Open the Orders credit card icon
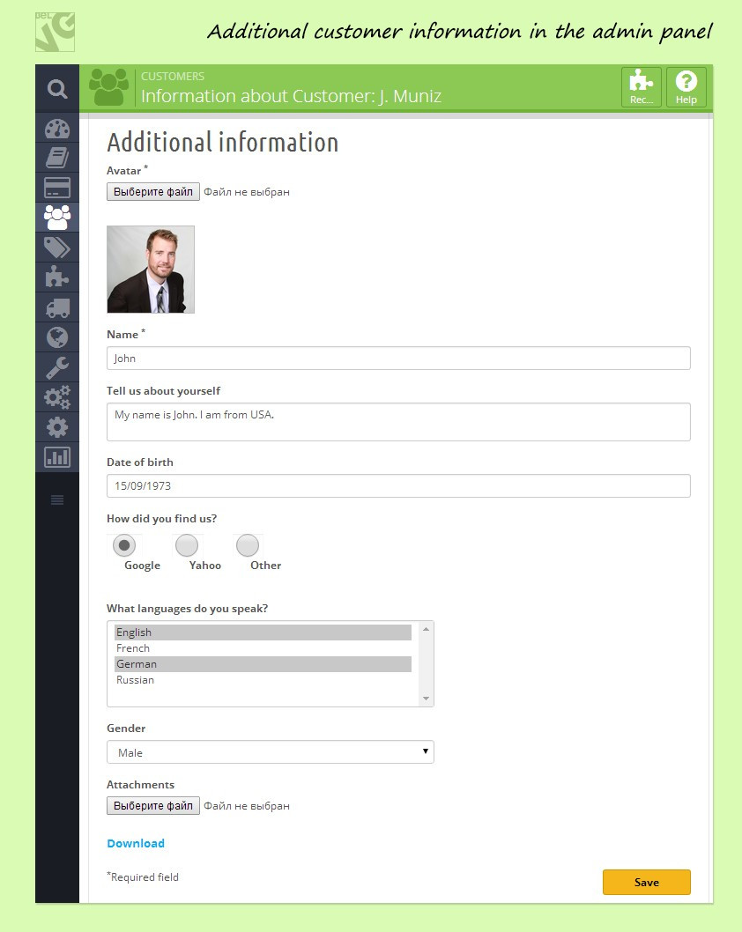 click(57, 188)
